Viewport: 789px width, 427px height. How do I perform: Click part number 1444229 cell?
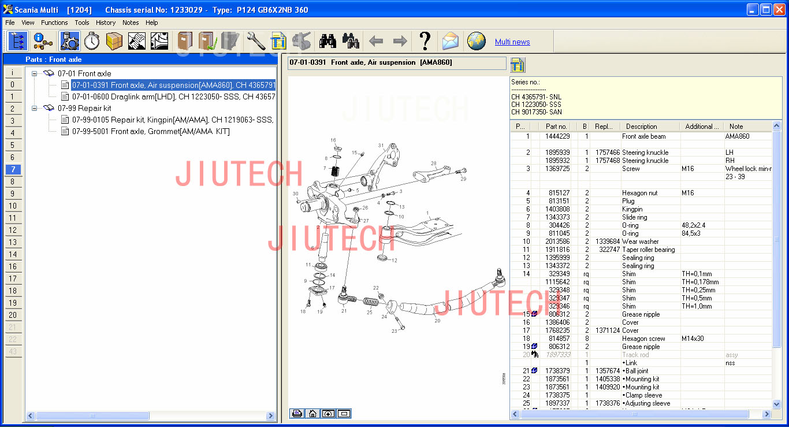557,136
